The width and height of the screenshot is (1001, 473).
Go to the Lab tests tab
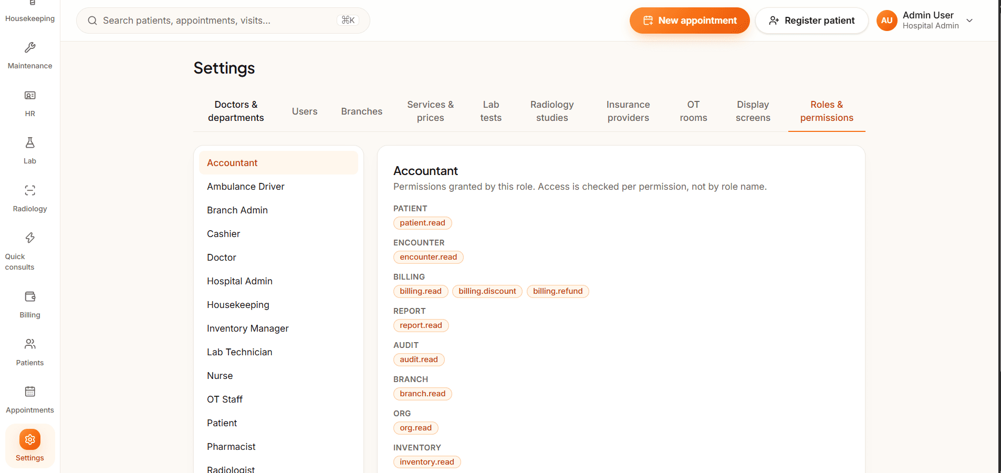coord(491,111)
